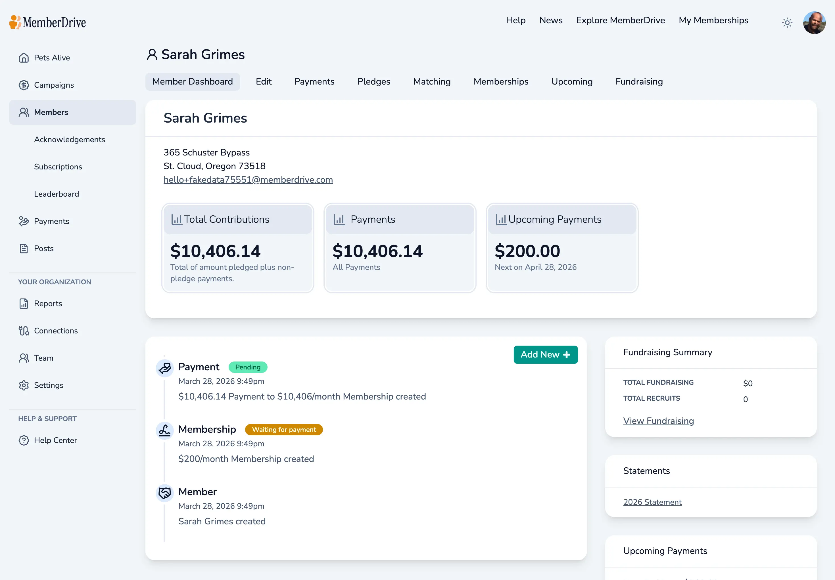Click the Member timeline handshake icon
This screenshot has height=580, width=835.
pos(164,493)
